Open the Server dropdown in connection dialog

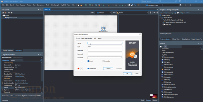point(121,43)
